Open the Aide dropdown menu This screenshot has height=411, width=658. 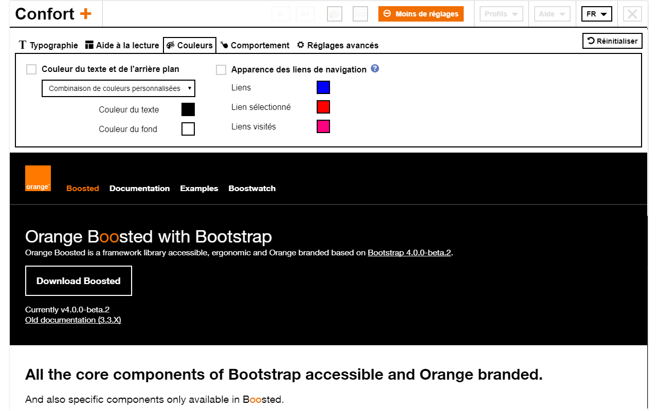[552, 14]
